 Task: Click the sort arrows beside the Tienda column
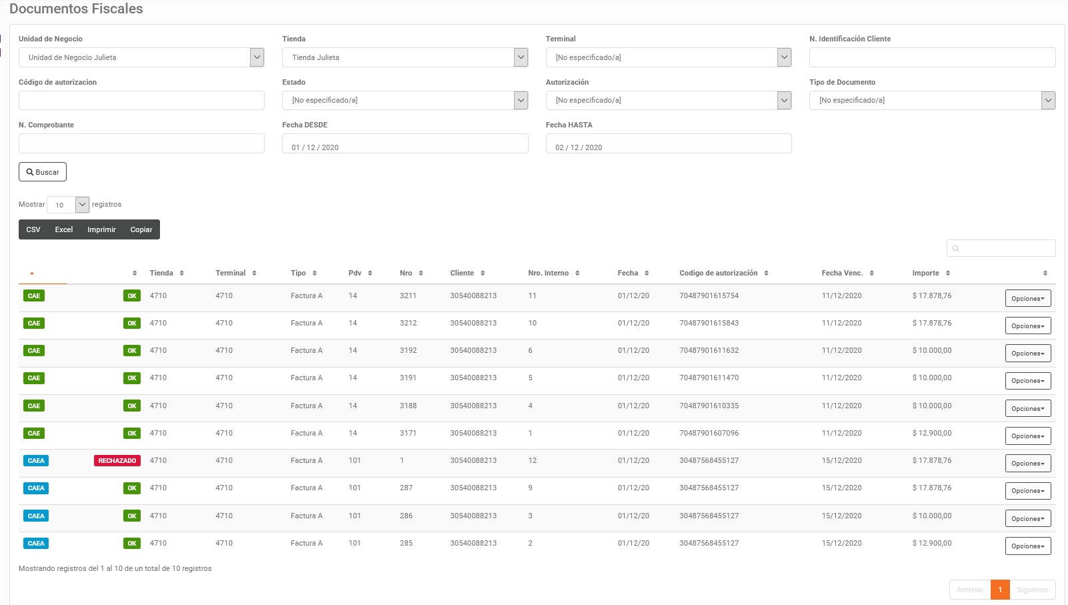coord(181,273)
